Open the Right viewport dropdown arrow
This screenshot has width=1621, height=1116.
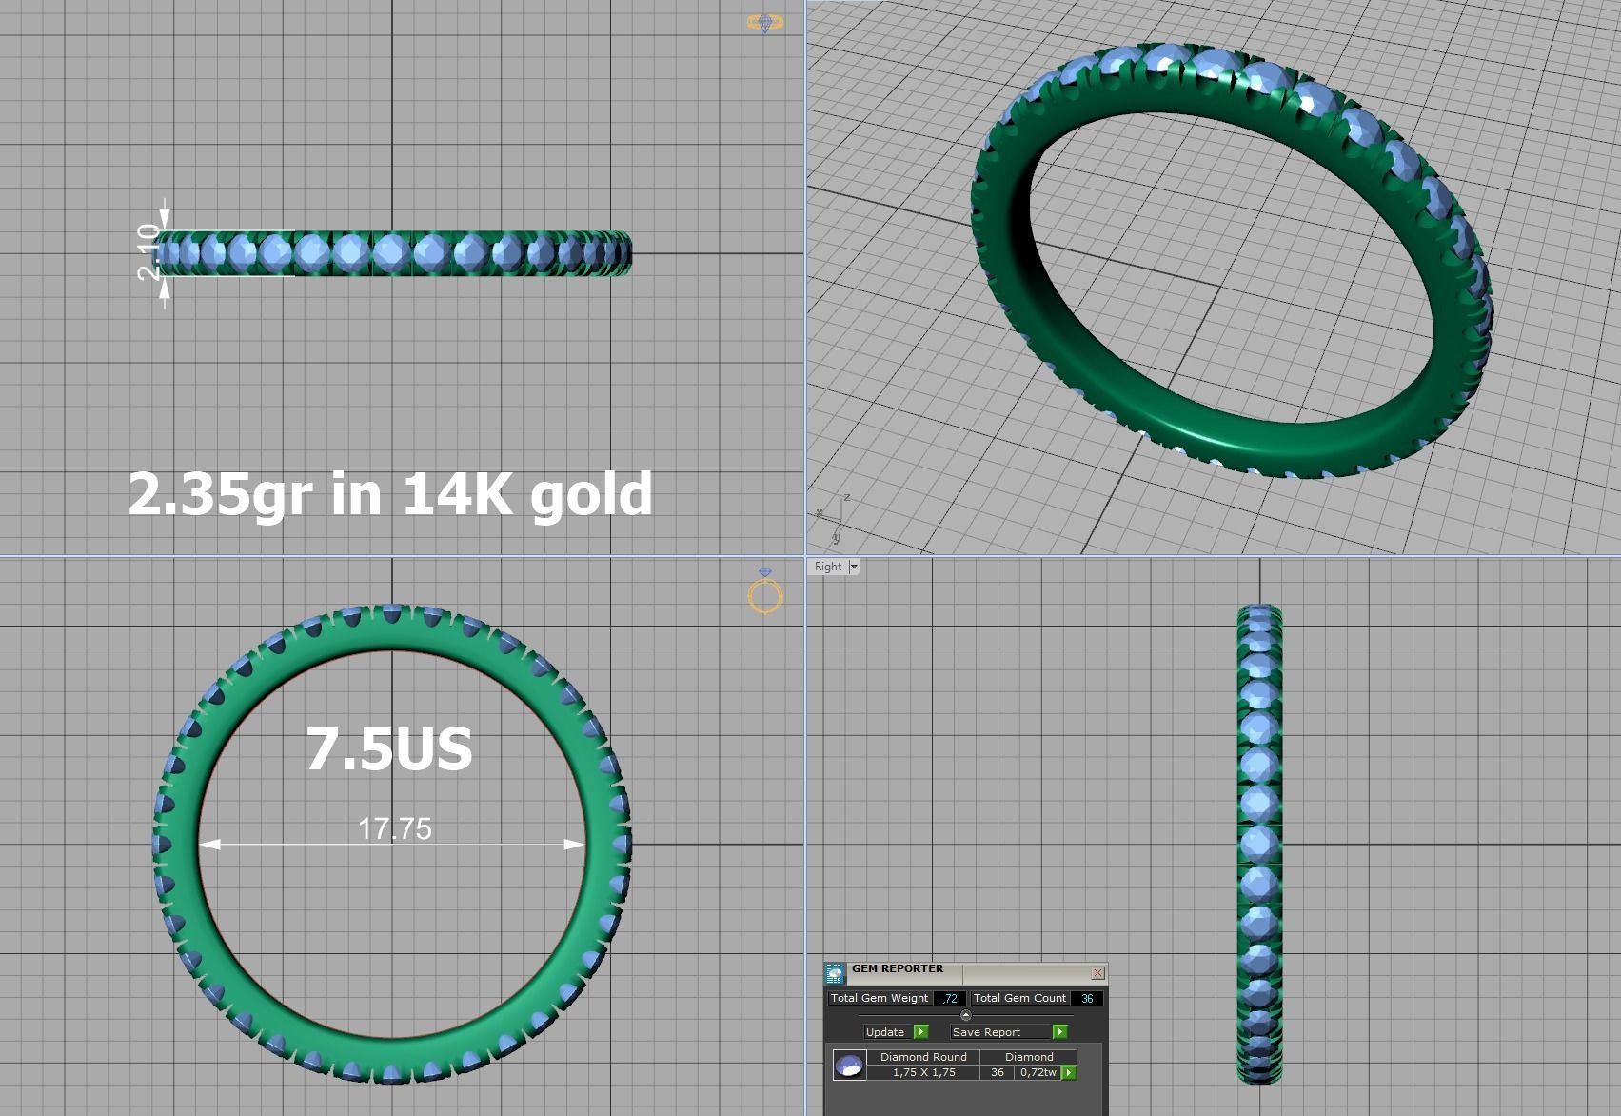[x=854, y=567]
